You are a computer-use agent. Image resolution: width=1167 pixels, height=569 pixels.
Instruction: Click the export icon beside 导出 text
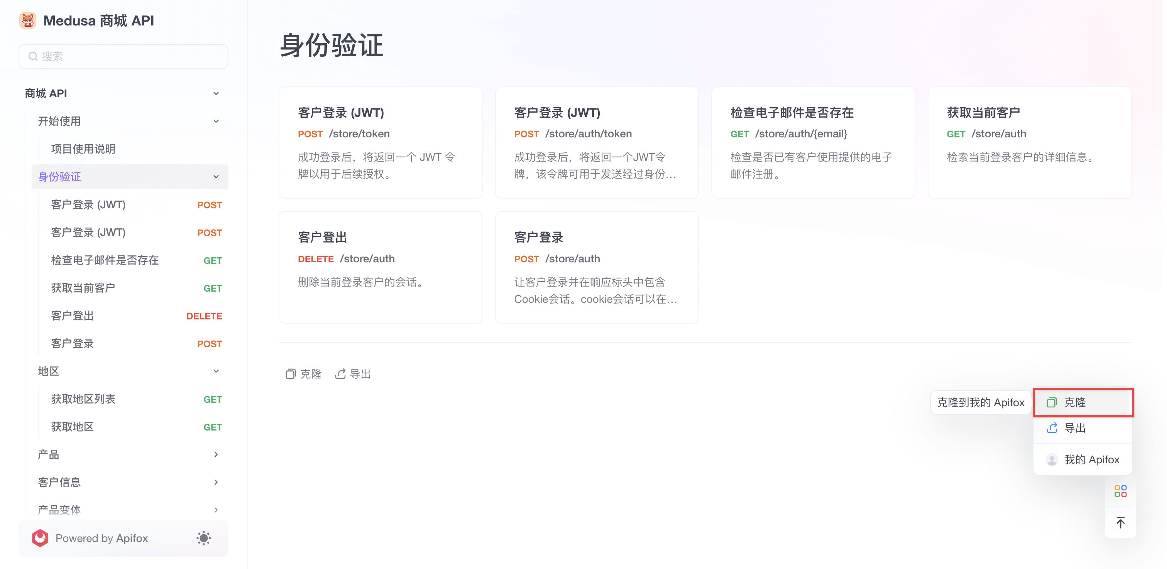341,374
